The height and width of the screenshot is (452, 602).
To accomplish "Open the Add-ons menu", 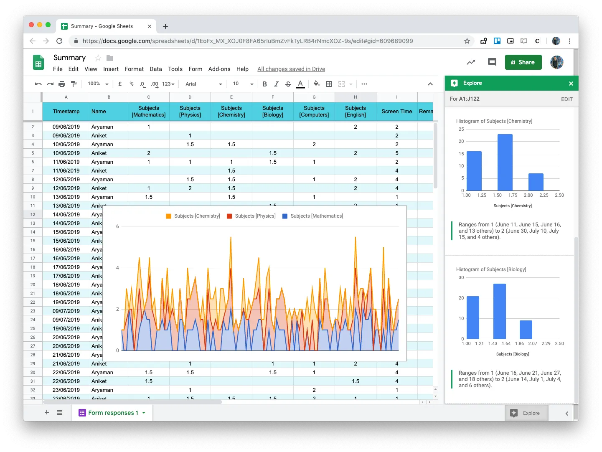I will (x=219, y=69).
